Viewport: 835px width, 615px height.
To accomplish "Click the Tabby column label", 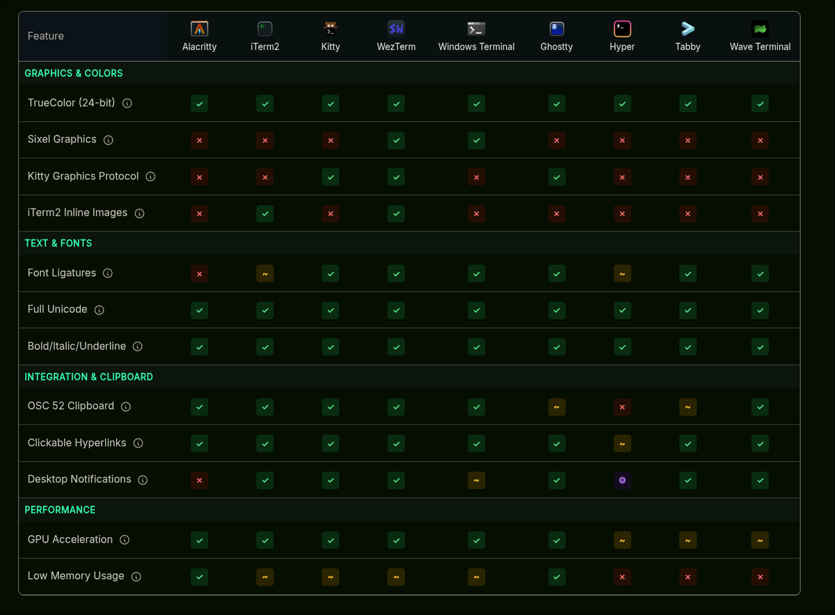I will click(x=687, y=47).
